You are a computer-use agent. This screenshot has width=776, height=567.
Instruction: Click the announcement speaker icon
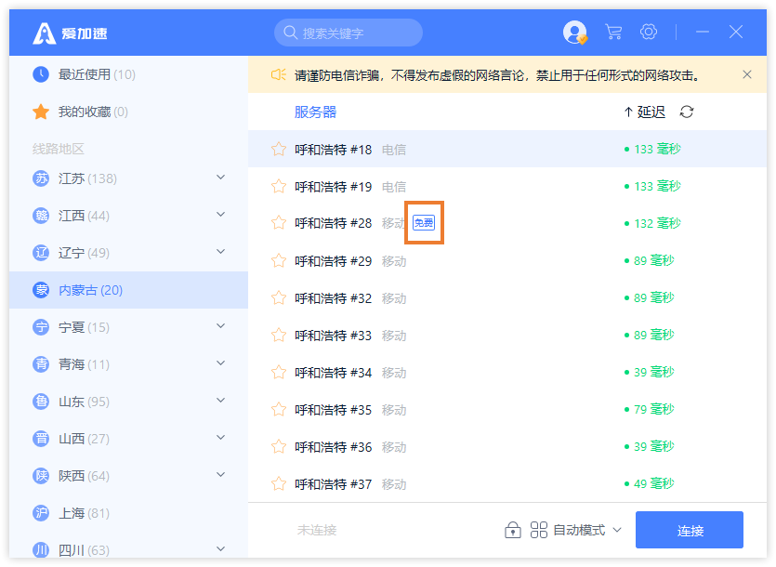click(278, 74)
